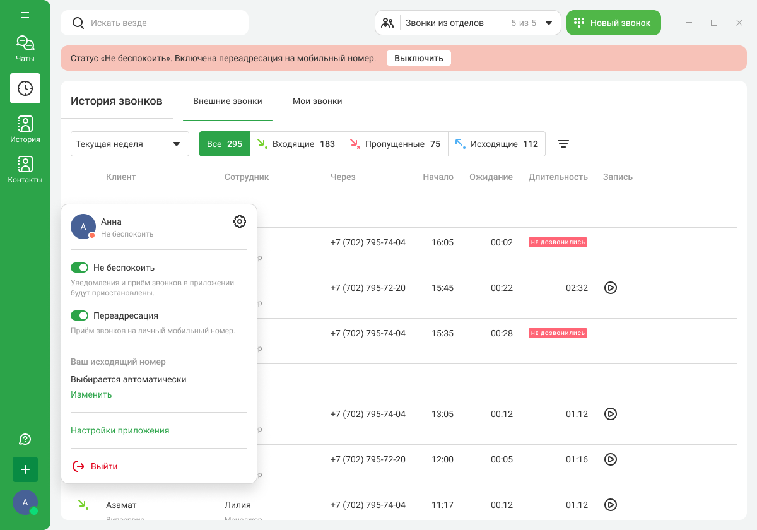The image size is (757, 530).
Task: Click the clock history icon in sidebar
Action: [25, 88]
